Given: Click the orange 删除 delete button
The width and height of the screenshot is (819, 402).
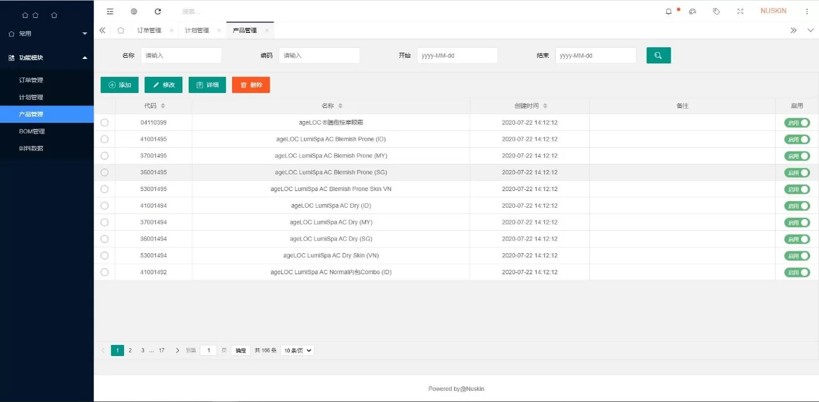Looking at the screenshot, I should [251, 85].
